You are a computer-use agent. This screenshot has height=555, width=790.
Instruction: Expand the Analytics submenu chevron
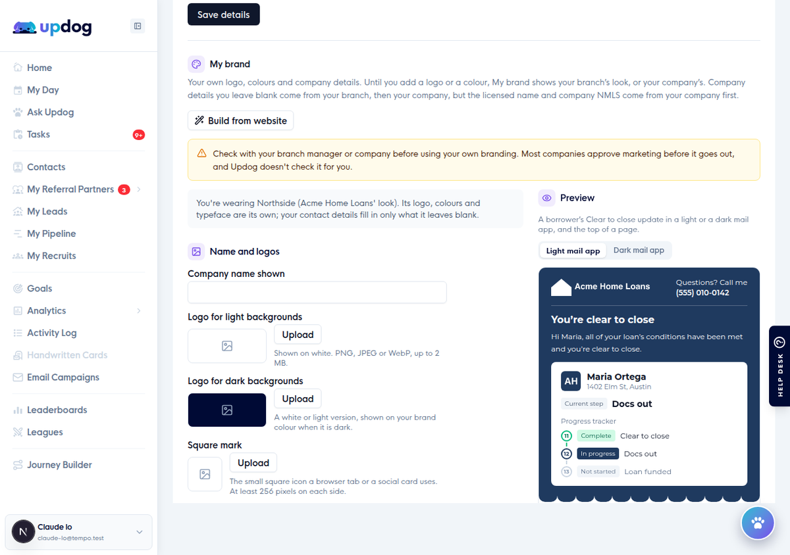pyautogui.click(x=139, y=310)
